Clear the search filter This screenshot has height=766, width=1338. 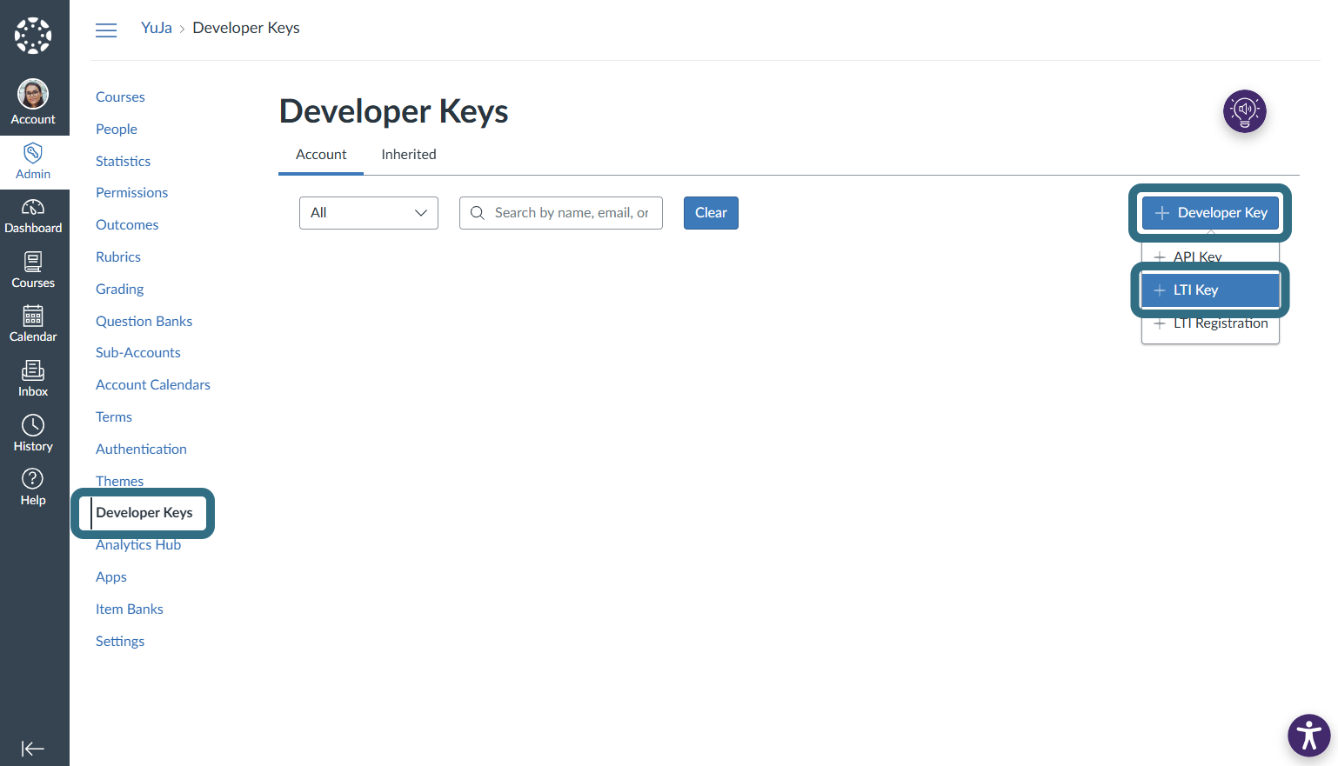pos(711,213)
